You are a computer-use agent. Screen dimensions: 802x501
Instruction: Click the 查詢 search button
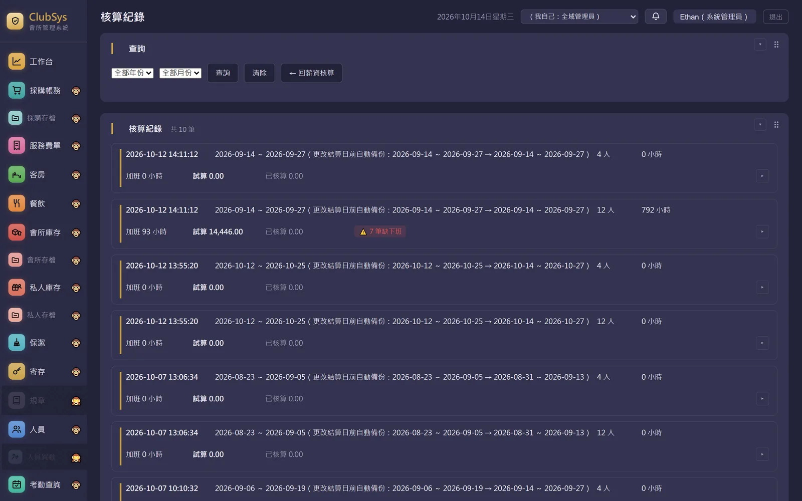223,73
